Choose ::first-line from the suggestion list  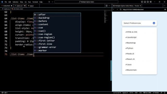57,44
